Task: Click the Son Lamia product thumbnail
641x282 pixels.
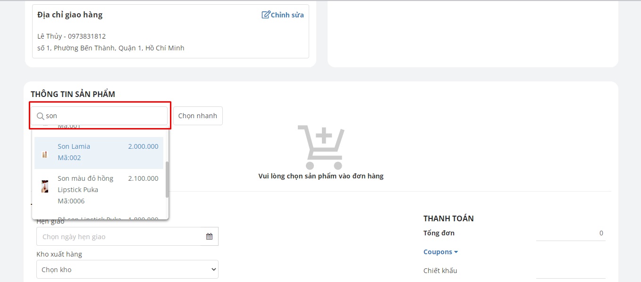Action: [x=45, y=154]
